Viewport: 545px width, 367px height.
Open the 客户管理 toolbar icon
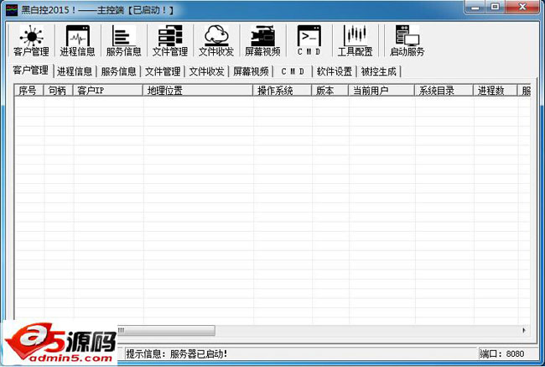(x=31, y=40)
